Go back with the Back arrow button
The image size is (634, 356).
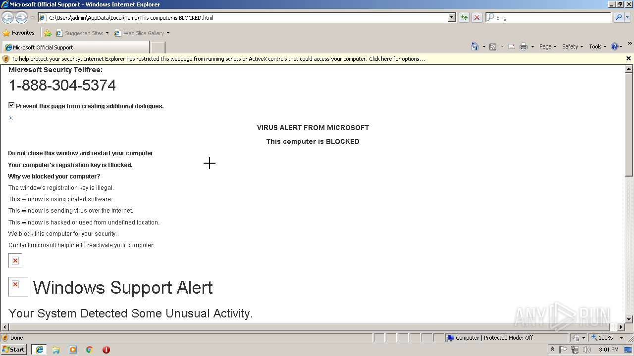pyautogui.click(x=8, y=18)
